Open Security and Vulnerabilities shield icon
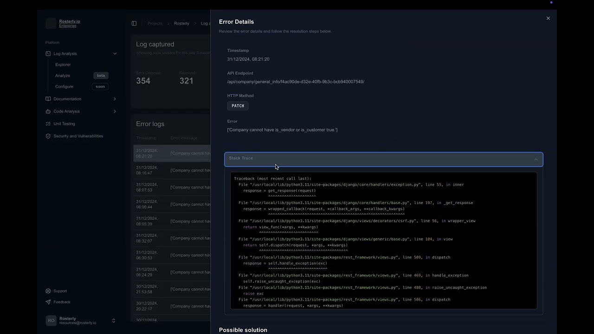The height and width of the screenshot is (334, 594). click(x=48, y=136)
